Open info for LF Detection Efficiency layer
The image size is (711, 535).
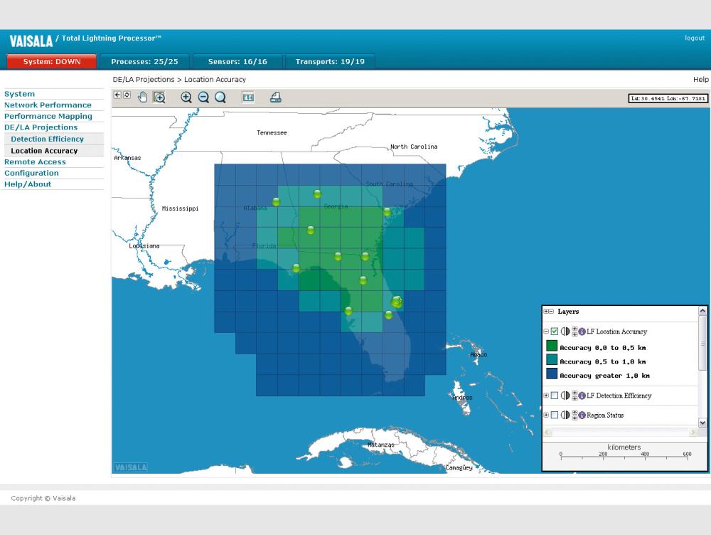click(582, 396)
